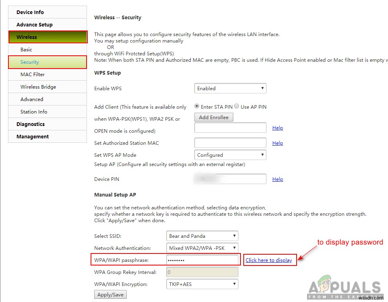The height and width of the screenshot is (302, 388).
Task: Open the Set WPS AP Mode dropdown
Action: pos(230,154)
